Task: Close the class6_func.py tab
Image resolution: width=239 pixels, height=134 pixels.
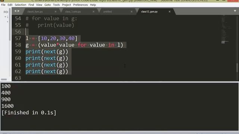Action: pos(56,12)
